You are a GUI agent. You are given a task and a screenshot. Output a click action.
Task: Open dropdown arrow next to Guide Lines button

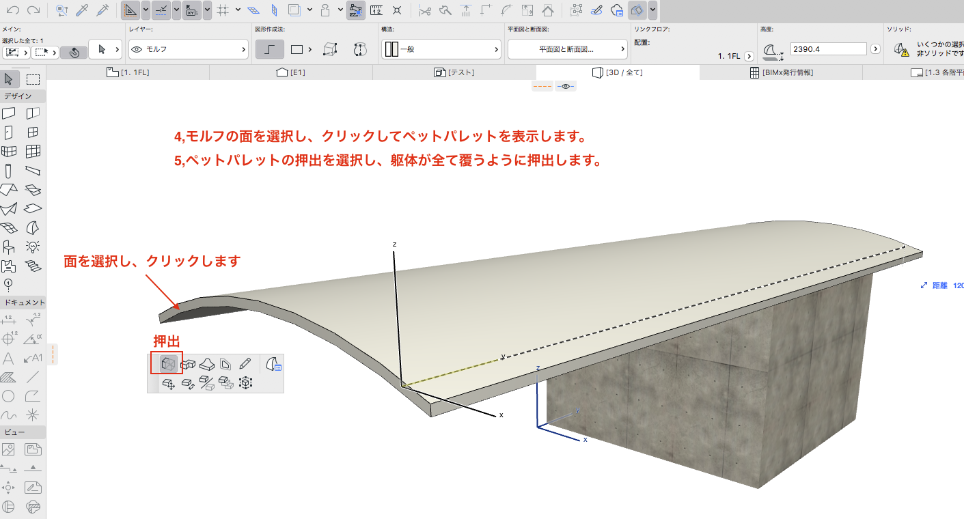pyautogui.click(x=146, y=10)
